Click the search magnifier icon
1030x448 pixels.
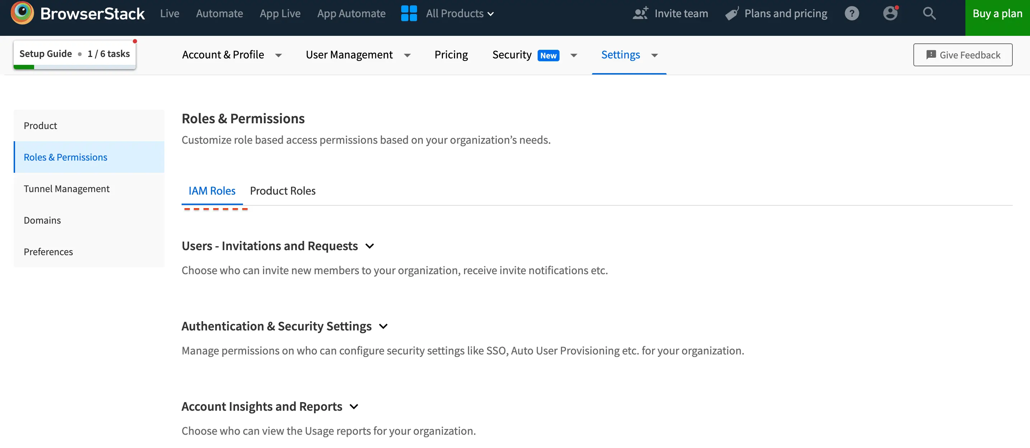click(929, 13)
